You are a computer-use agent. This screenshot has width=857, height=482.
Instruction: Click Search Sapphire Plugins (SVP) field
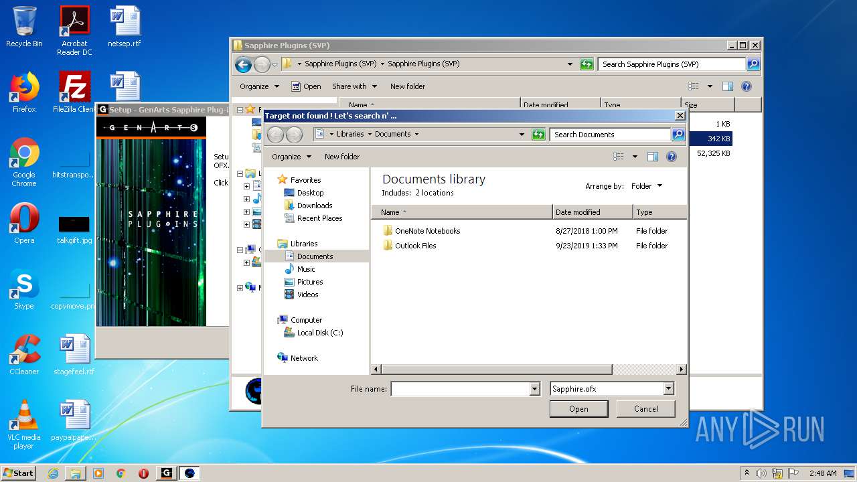coord(672,64)
